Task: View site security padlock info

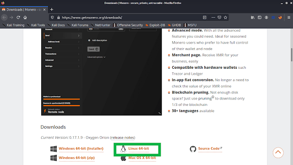Action: tap(59, 17)
